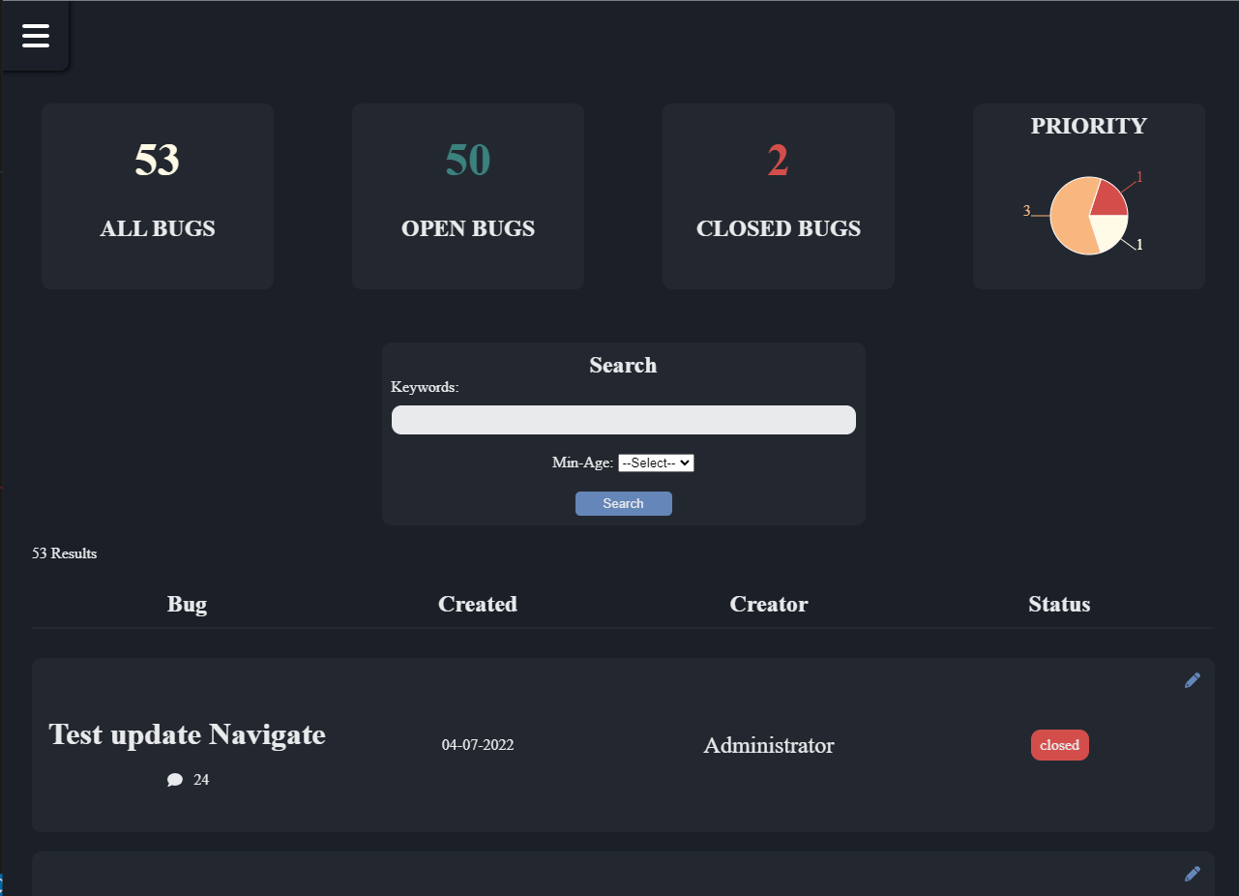Open the bug titled Test update Navigate
1239x896 pixels.
[187, 734]
